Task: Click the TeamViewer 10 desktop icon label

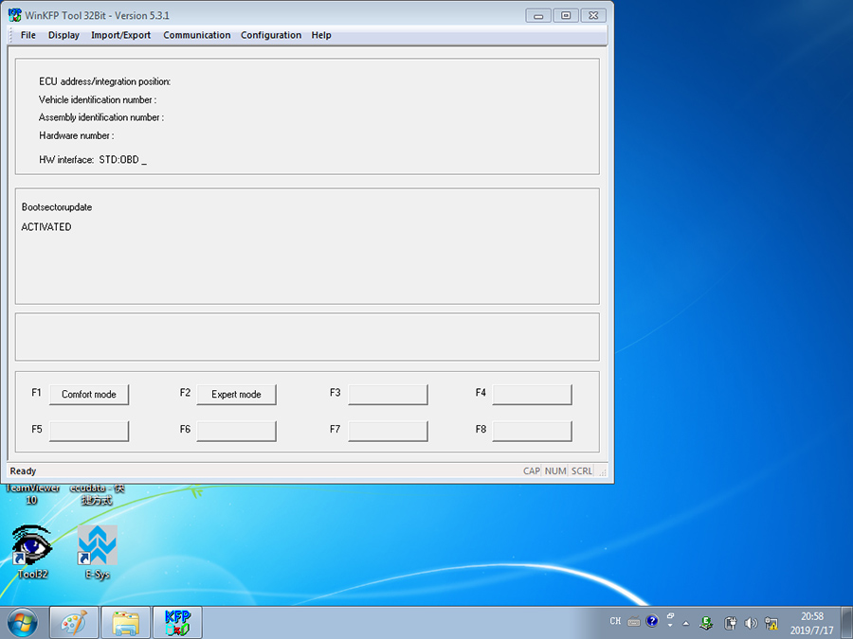Action: pyautogui.click(x=32, y=494)
